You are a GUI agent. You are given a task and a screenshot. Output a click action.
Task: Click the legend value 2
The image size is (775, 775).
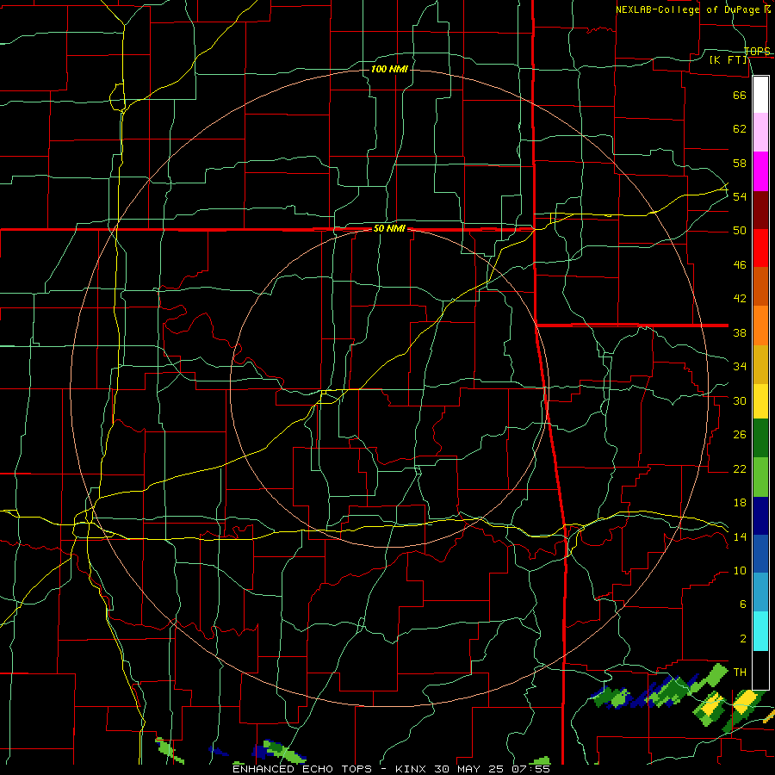[742, 639]
